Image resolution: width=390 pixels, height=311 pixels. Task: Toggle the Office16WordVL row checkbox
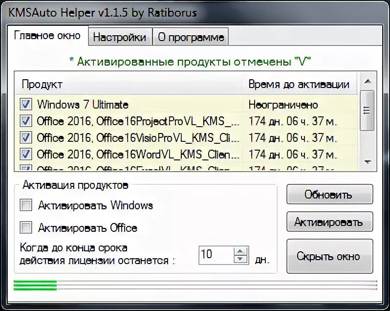pyautogui.click(x=26, y=154)
